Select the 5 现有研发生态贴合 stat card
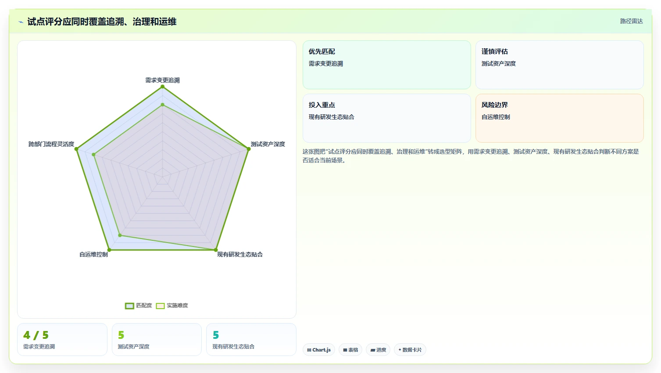 pyautogui.click(x=251, y=340)
